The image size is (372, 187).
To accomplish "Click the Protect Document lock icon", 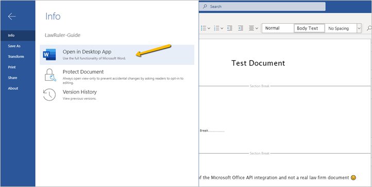I will [x=50, y=75].
